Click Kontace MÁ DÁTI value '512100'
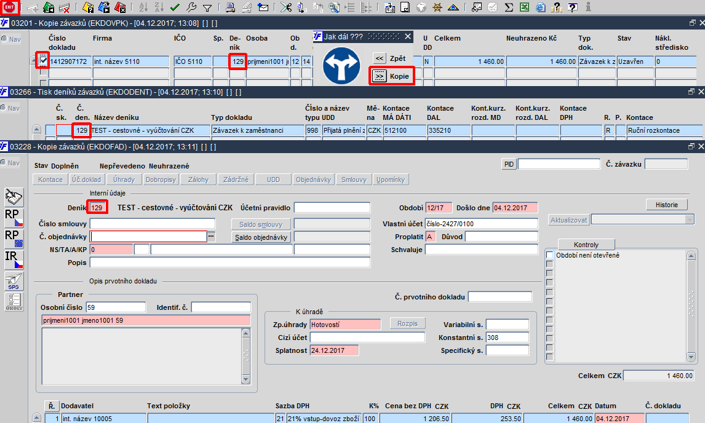 (x=404, y=130)
